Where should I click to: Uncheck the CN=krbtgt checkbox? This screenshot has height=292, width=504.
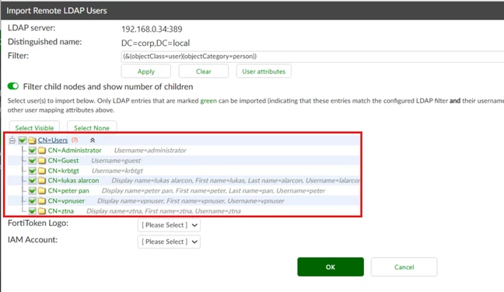pyautogui.click(x=32, y=170)
